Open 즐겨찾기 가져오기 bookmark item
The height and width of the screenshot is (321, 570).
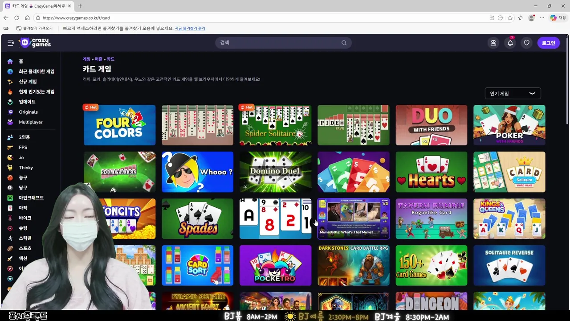34,28
